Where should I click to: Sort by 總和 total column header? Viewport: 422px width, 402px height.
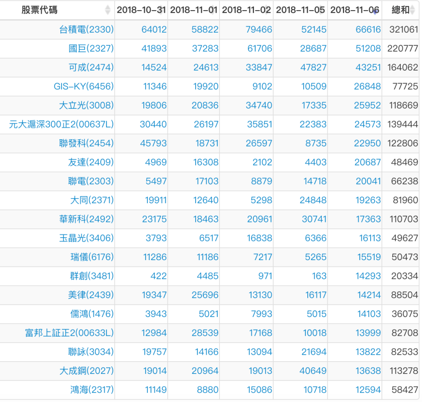[401, 10]
